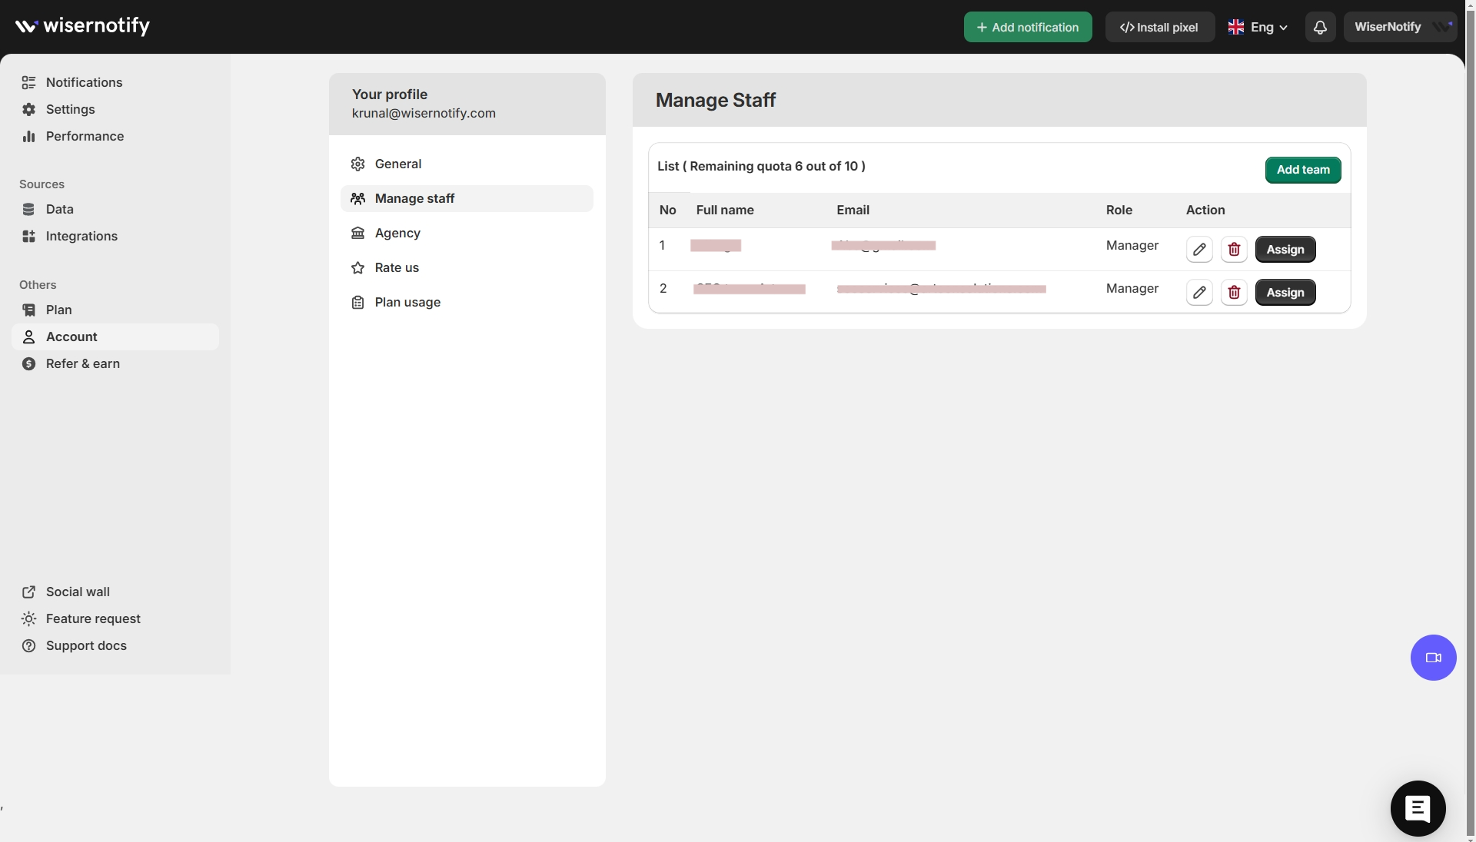Delete staff member in row 2
This screenshot has width=1476, height=842.
1234,293
